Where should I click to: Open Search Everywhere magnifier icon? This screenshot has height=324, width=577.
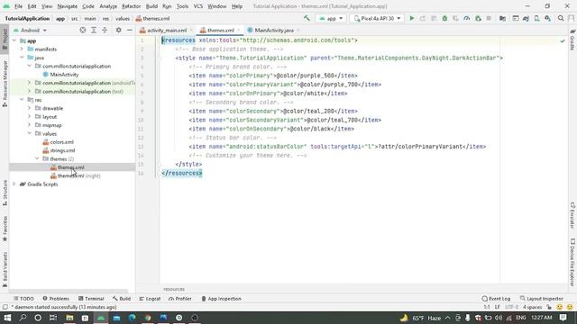click(x=561, y=18)
